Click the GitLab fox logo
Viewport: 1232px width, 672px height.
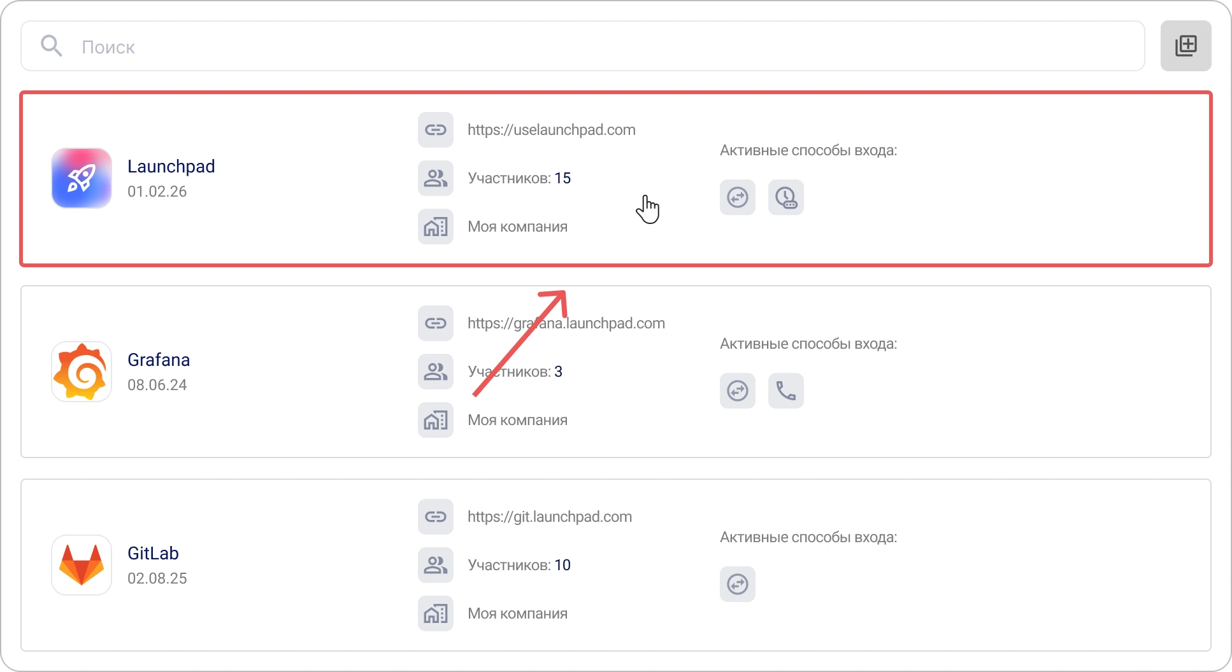pos(81,565)
